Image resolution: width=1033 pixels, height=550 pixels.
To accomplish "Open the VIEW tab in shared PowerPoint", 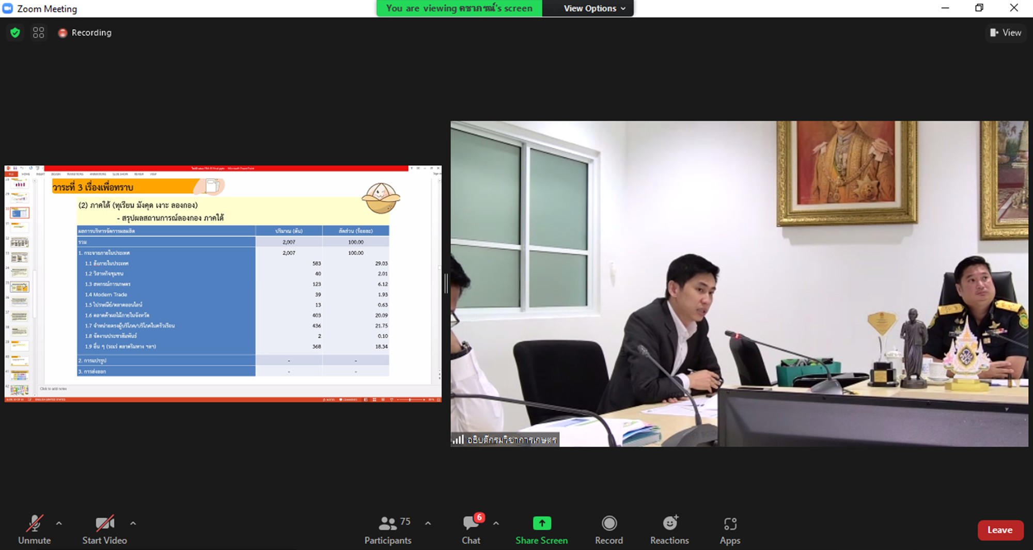I will tap(153, 174).
